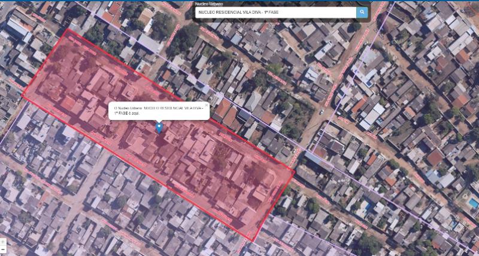This screenshot has height=256, width=479.
Task: Click the leftmost corner of the red boundary
Action: click(x=23, y=96)
